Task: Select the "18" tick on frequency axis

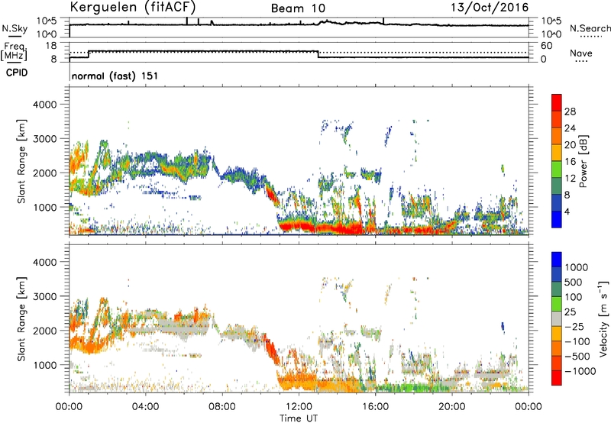Action: click(x=51, y=46)
